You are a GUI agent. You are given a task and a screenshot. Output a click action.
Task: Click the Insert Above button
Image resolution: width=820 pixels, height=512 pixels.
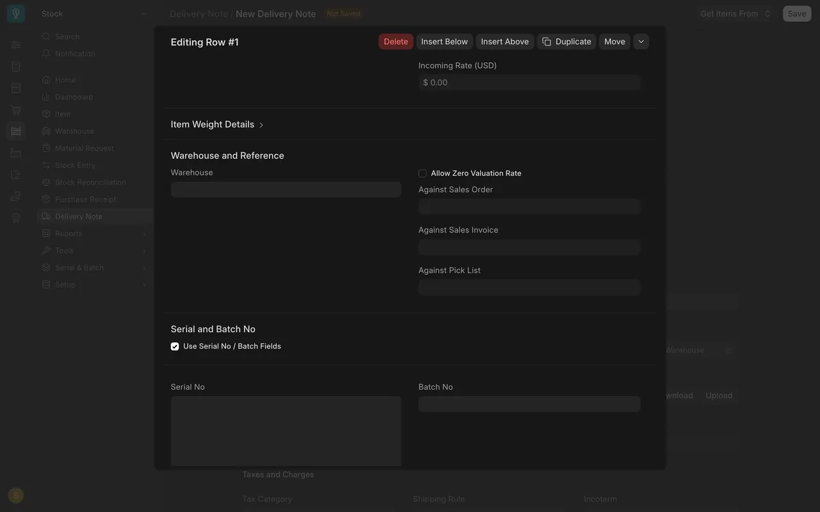click(505, 42)
